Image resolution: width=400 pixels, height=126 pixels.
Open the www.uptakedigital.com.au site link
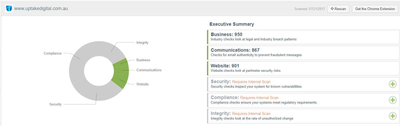point(41,8)
